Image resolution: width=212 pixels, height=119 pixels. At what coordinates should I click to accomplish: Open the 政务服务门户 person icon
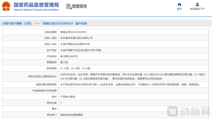pos(197,5)
